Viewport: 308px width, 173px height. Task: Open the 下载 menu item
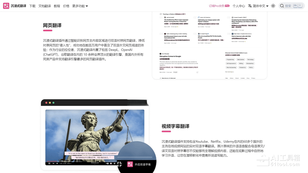(32, 6)
